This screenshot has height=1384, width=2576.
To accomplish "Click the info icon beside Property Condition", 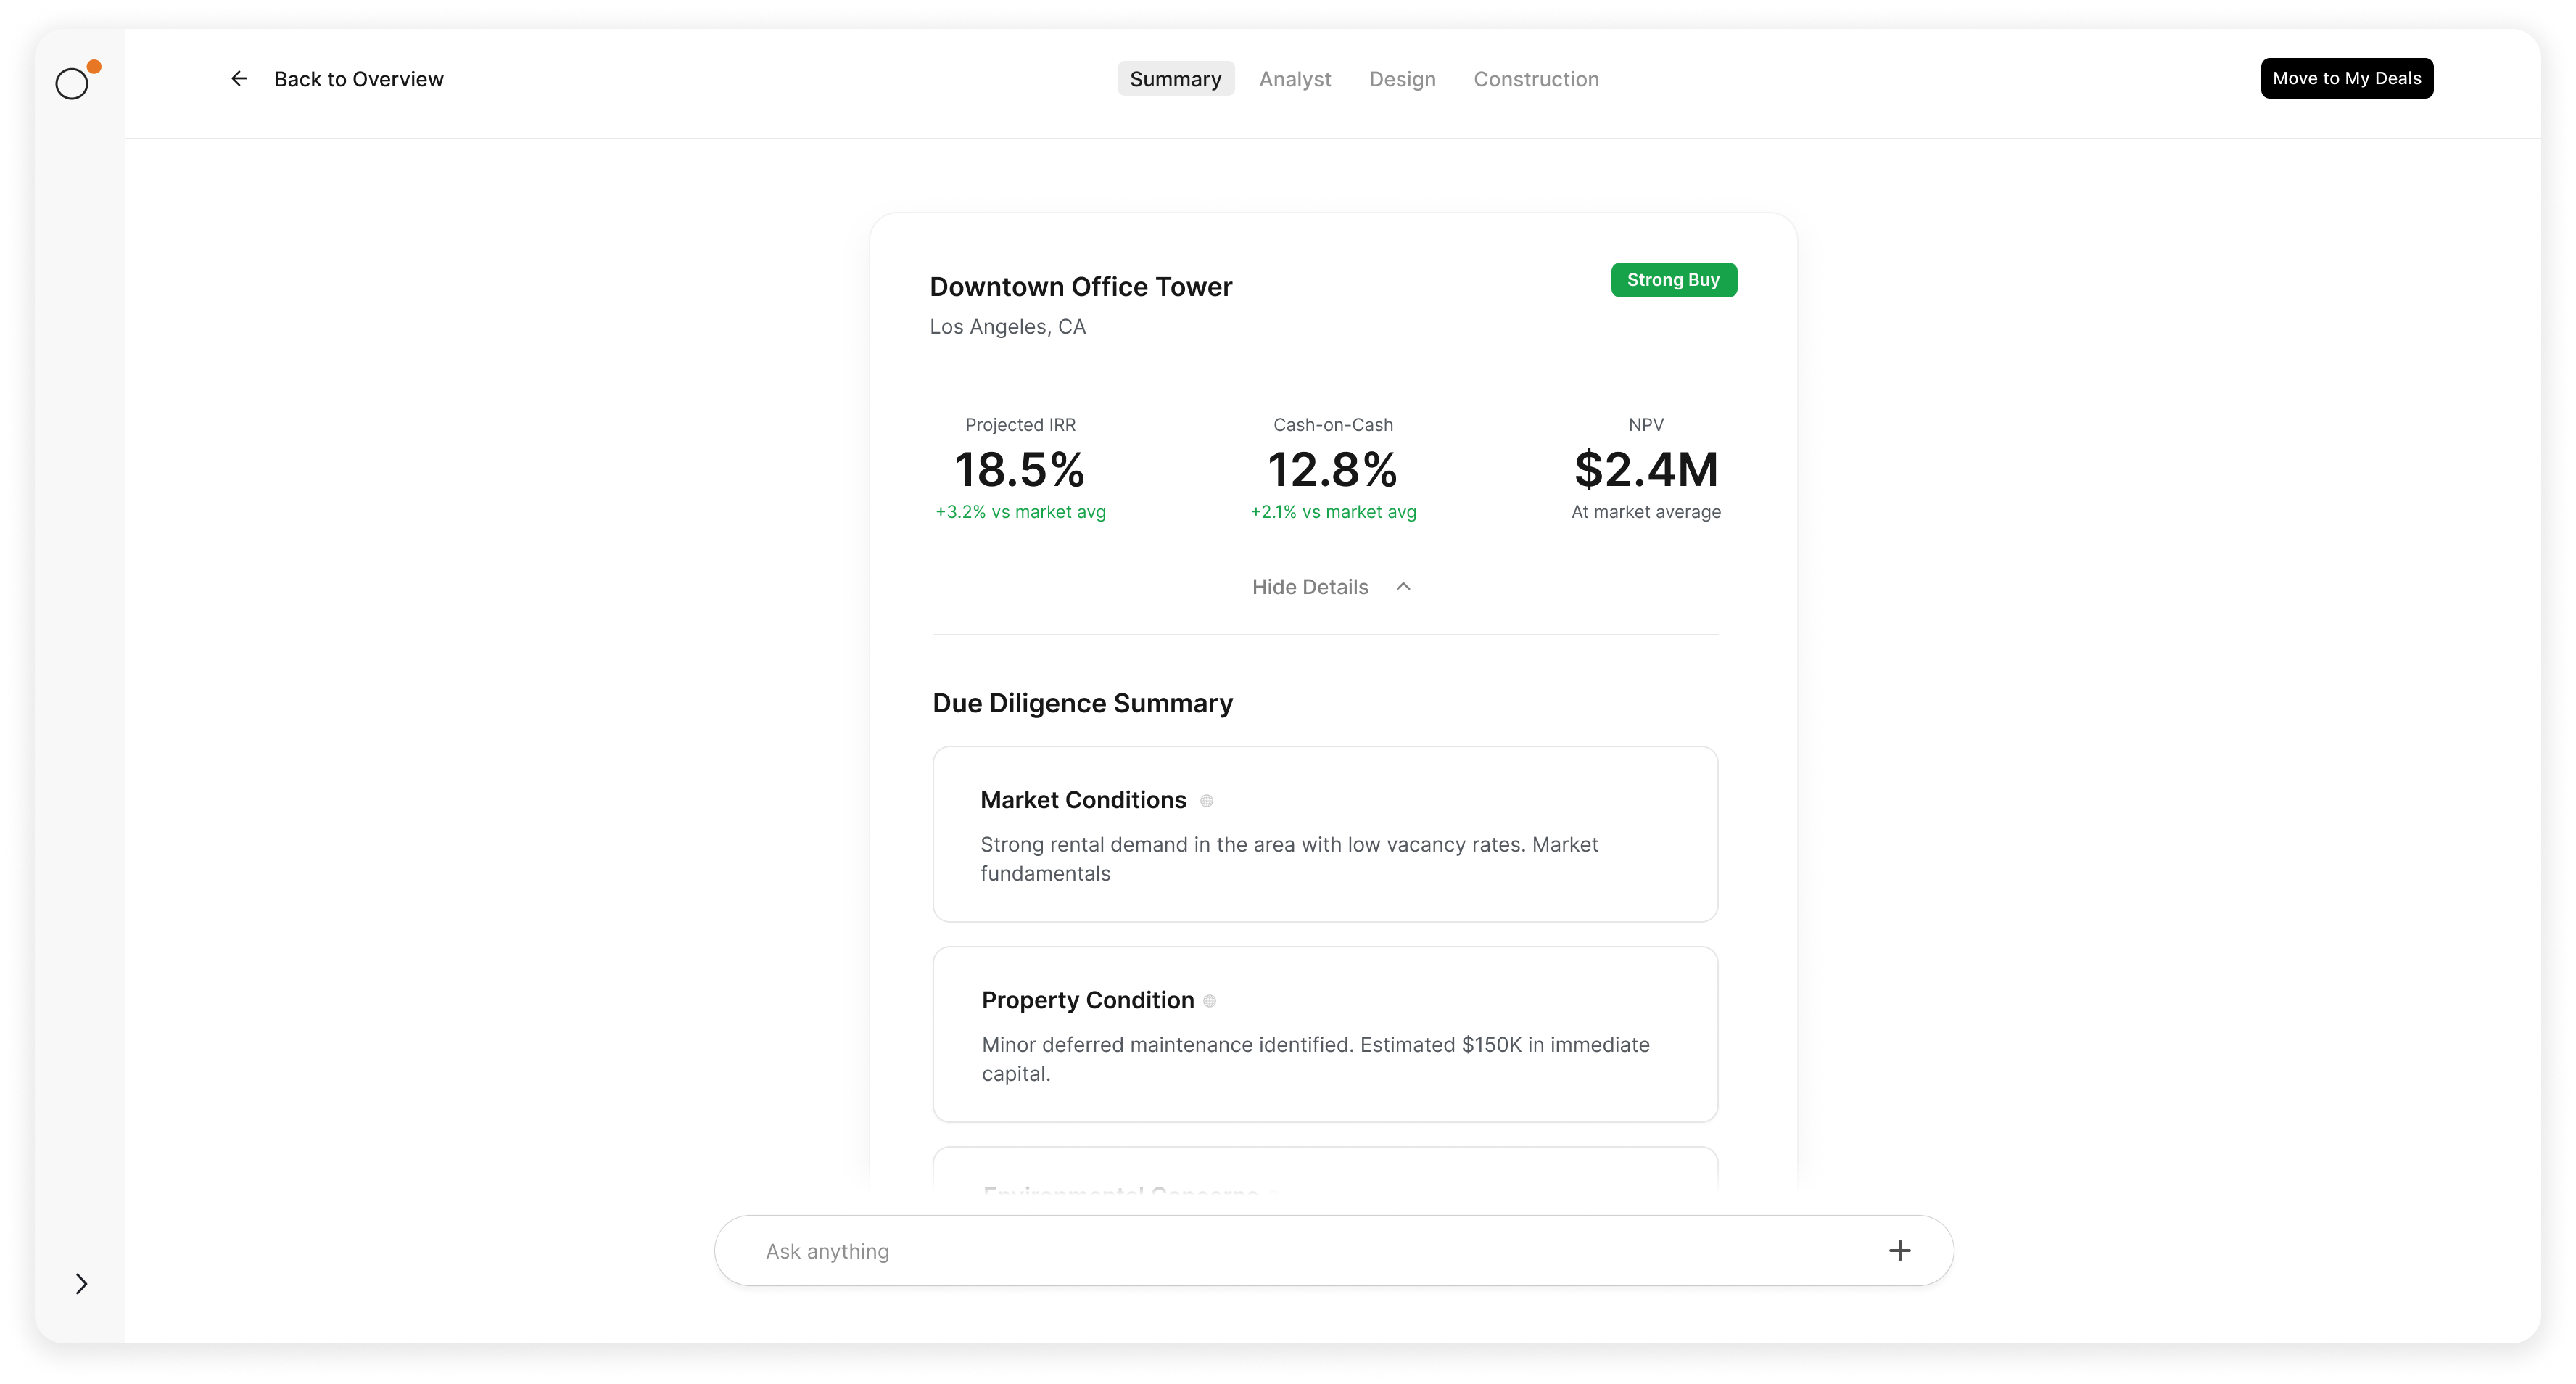I will pos(1210,1001).
